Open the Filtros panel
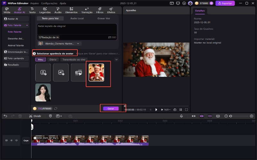The width and height of the screenshot is (257, 160). pos(100,11)
